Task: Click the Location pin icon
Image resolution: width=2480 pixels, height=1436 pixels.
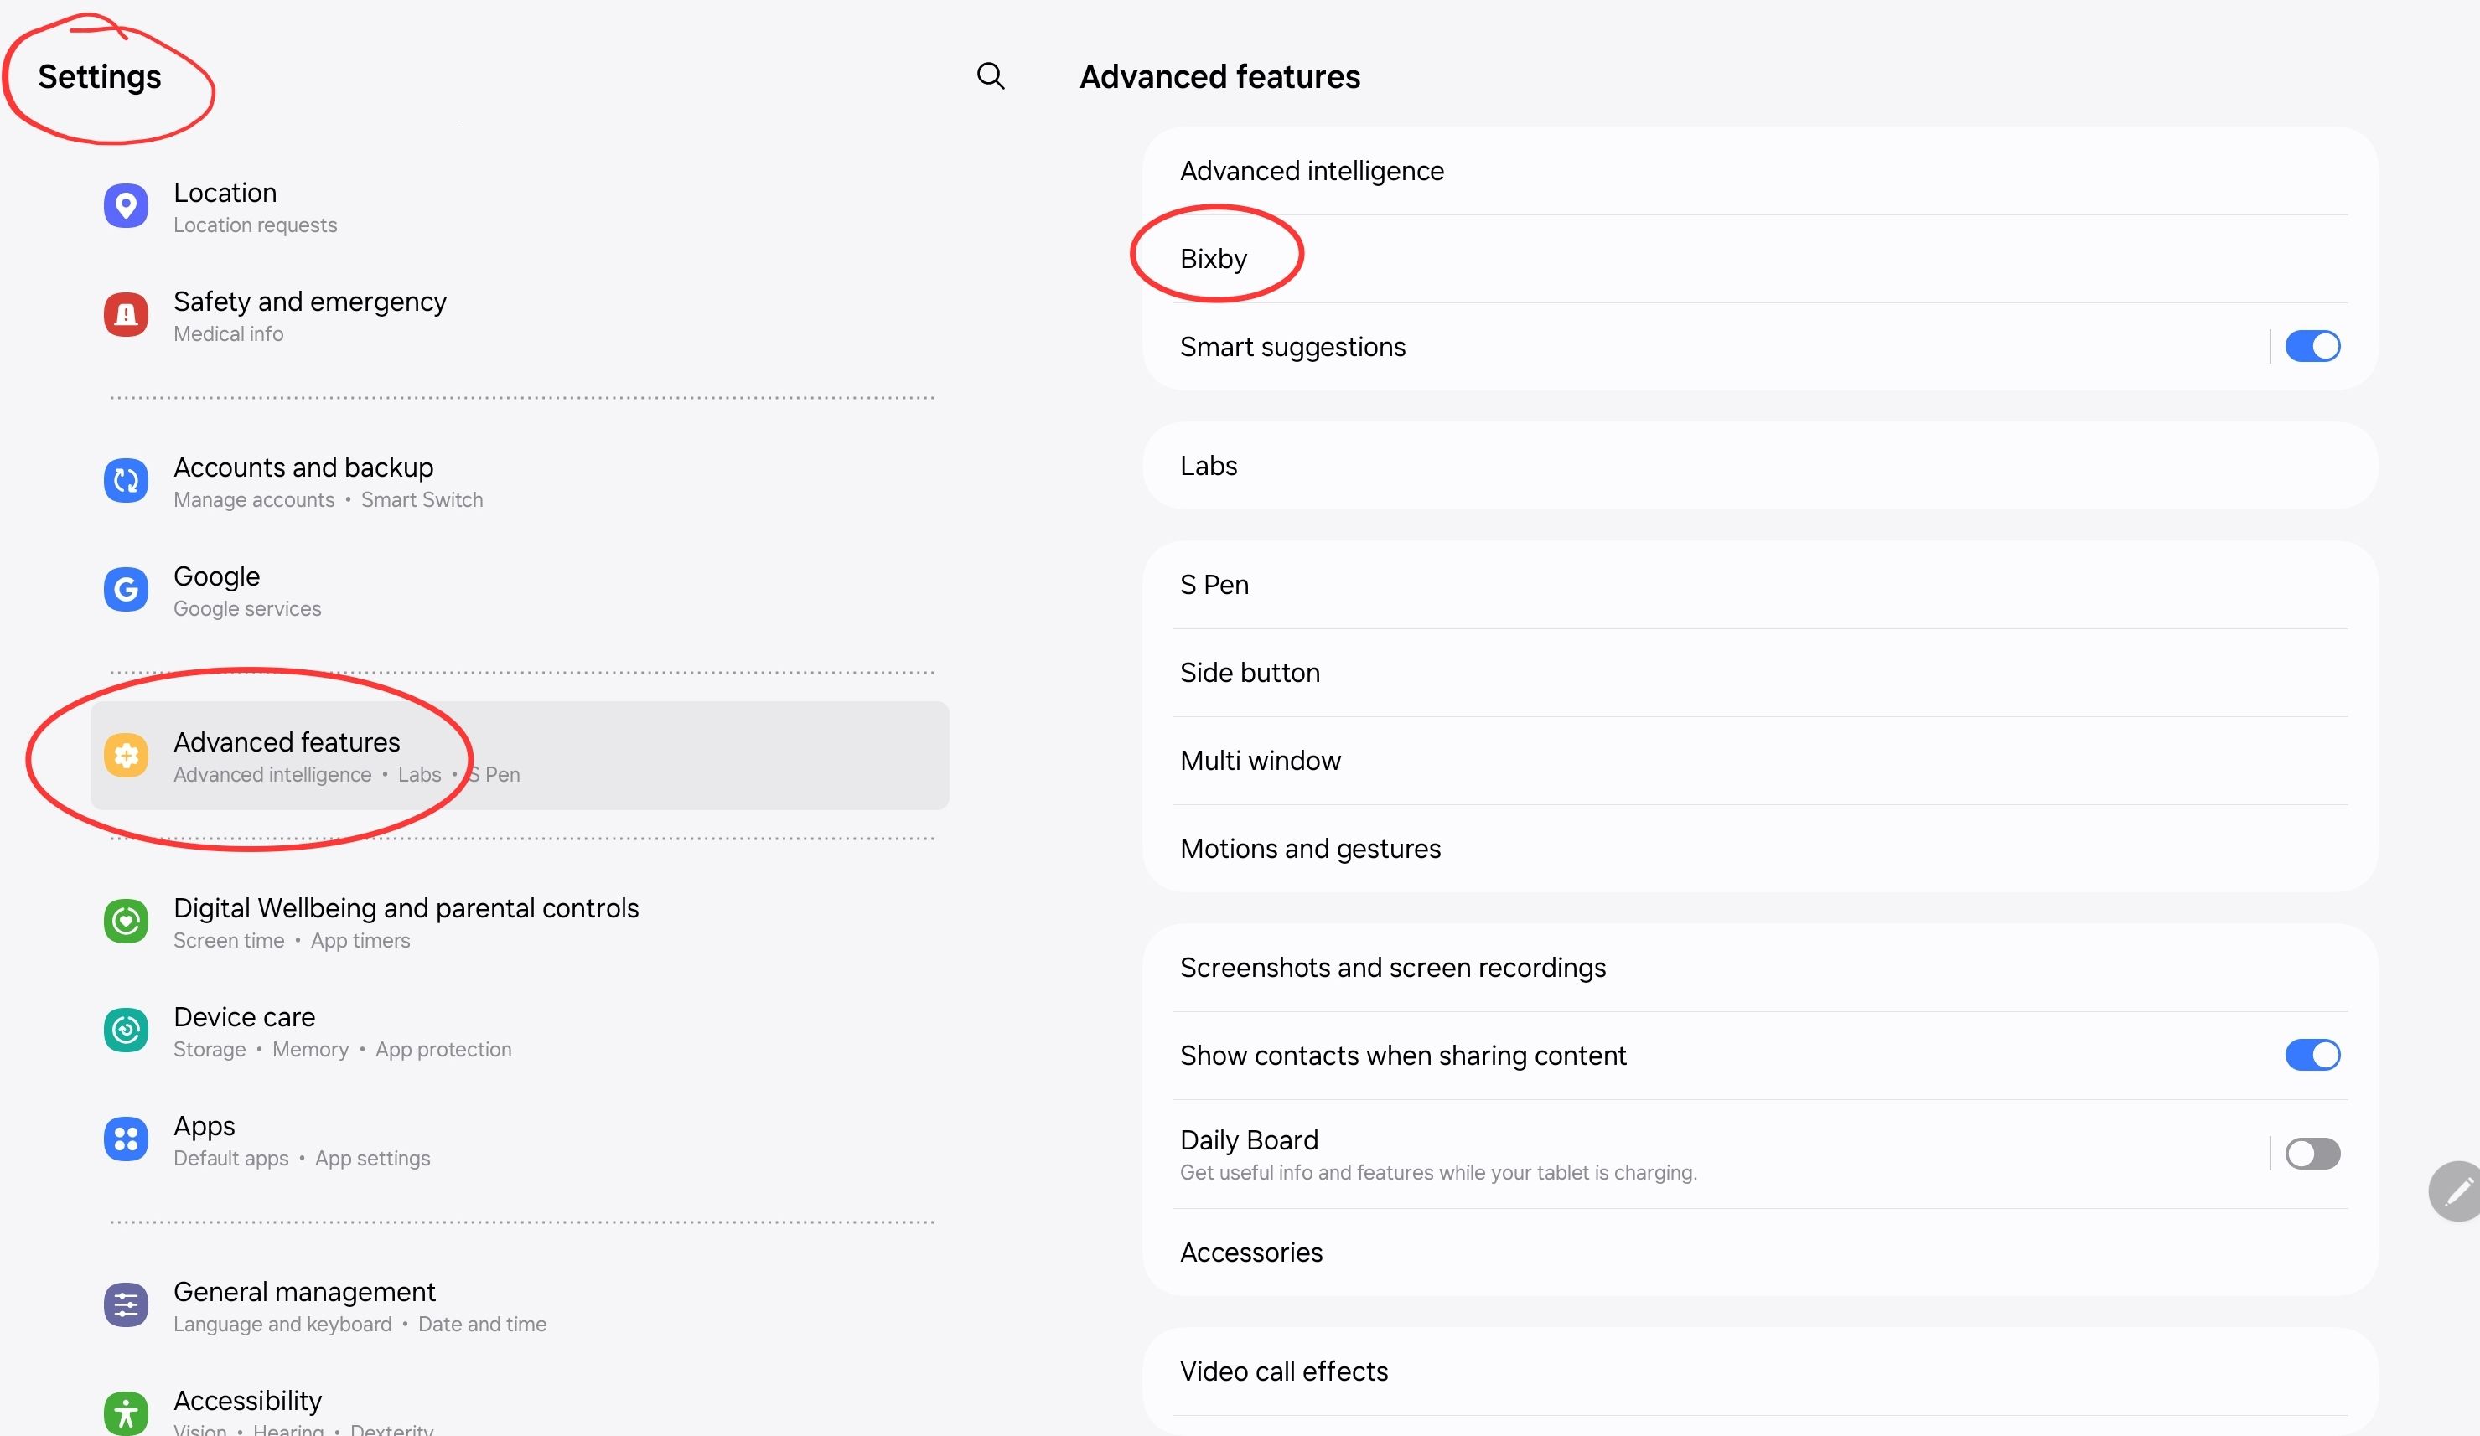Action: (x=126, y=205)
